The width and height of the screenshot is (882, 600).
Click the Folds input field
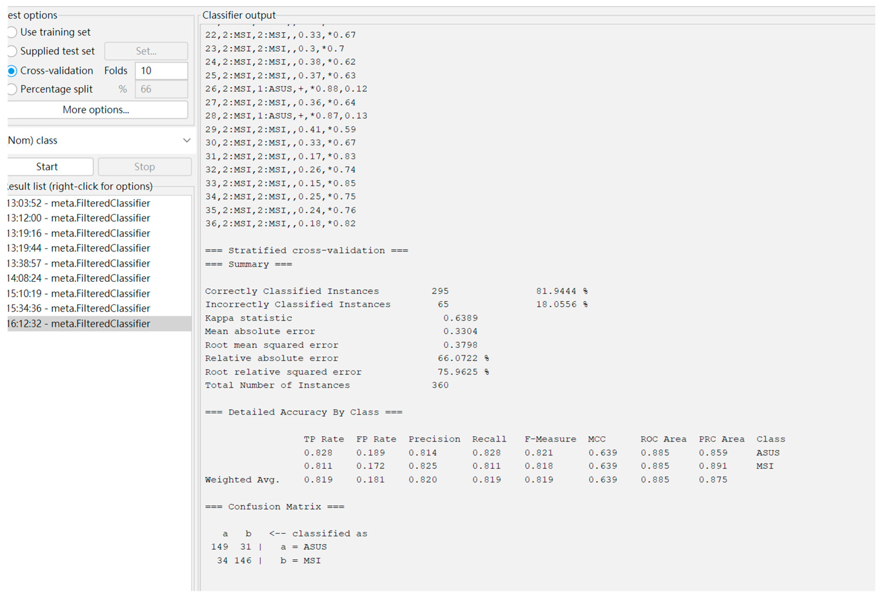click(161, 71)
